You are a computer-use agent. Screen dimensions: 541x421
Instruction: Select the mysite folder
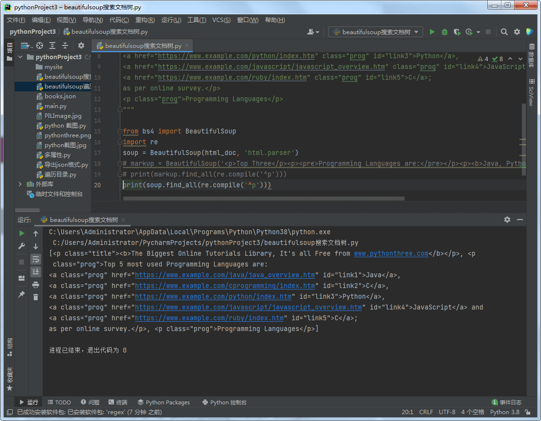[53, 67]
